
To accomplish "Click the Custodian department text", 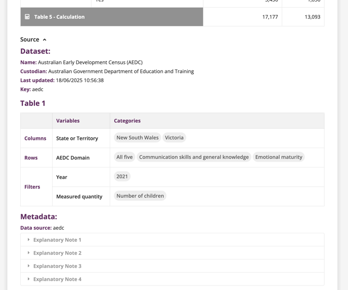I will pyautogui.click(x=121, y=71).
